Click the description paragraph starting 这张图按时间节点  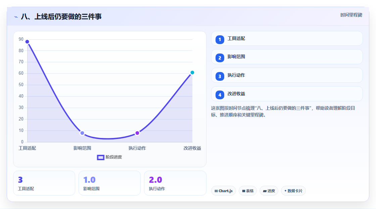[283, 112]
